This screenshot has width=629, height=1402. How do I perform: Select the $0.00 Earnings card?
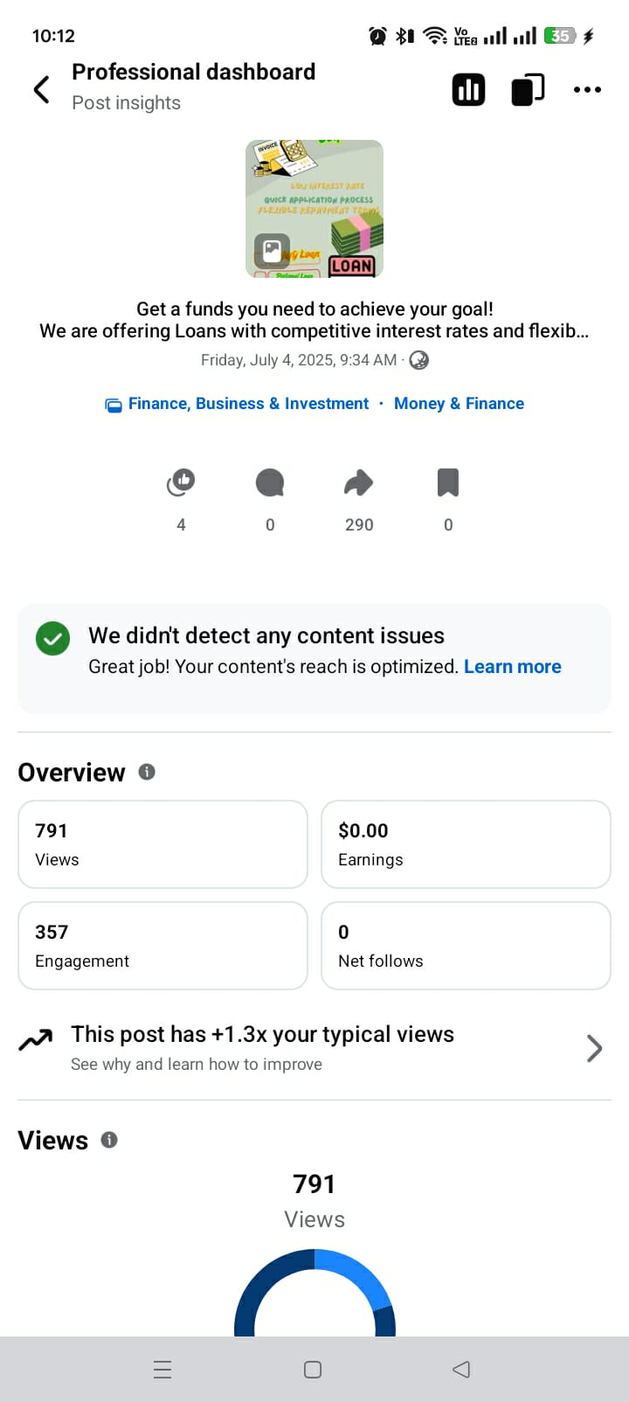pos(466,844)
